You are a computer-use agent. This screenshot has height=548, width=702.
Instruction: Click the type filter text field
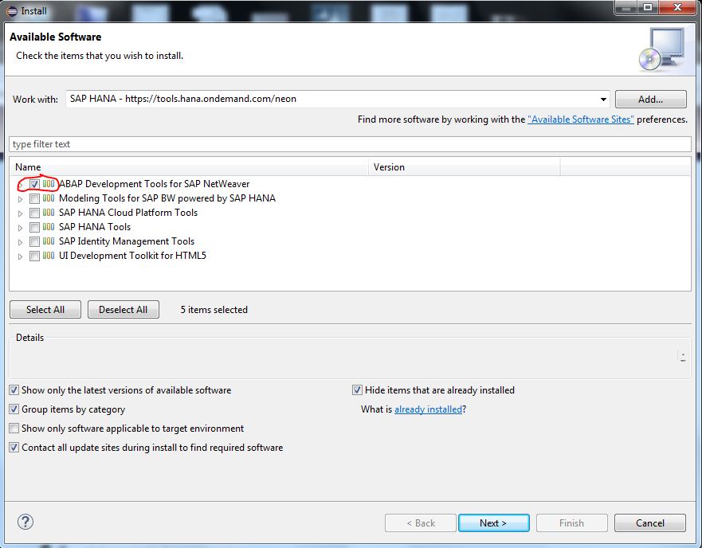coord(159,144)
